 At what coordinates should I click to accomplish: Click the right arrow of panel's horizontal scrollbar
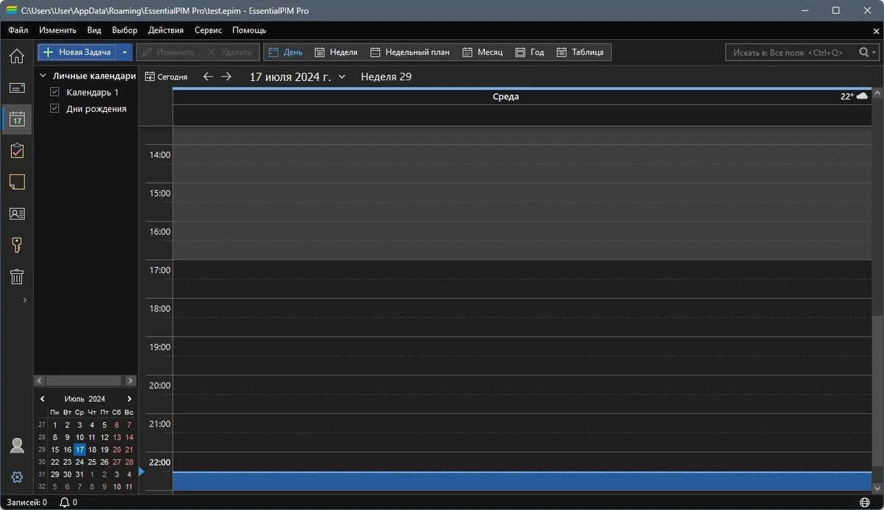(131, 380)
